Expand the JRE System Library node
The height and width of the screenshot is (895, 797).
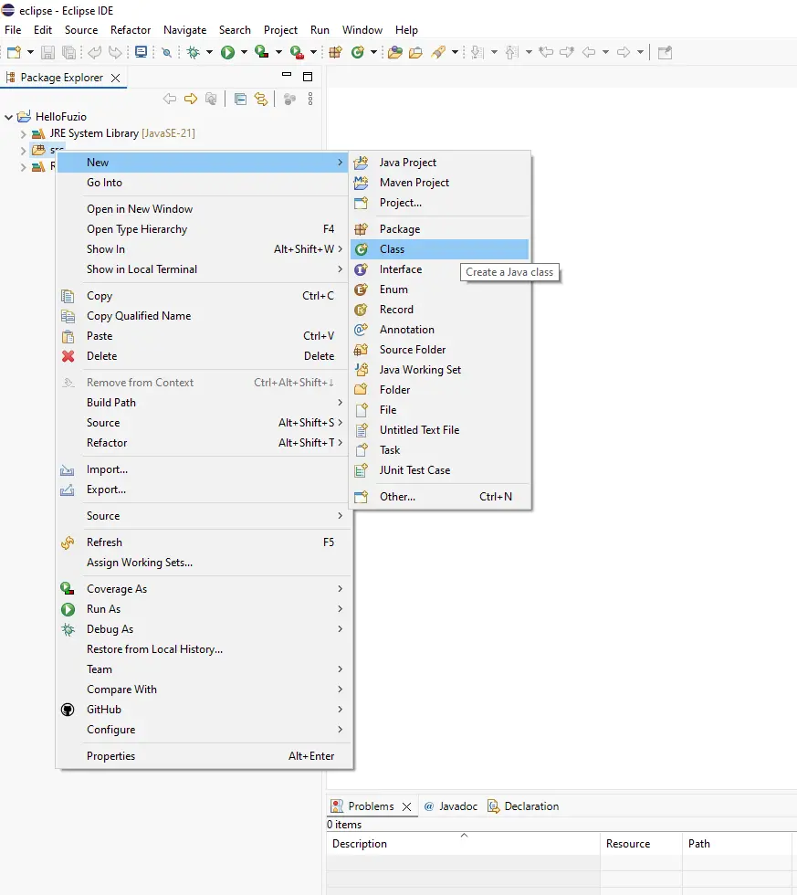point(24,133)
